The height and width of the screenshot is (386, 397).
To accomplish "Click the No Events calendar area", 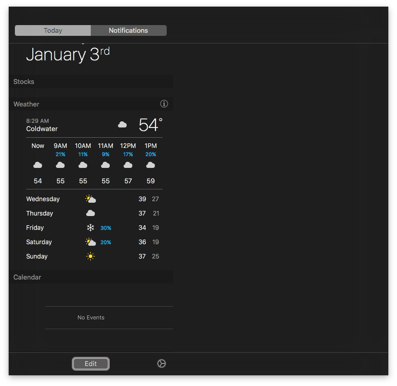I will (91, 317).
